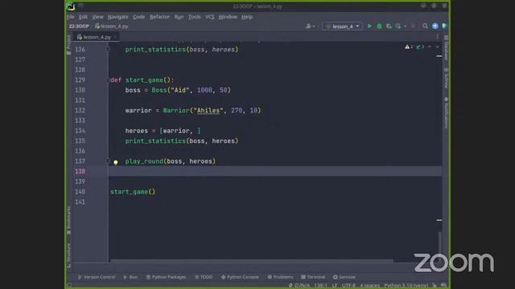Screen dimensions: 515x289
Task: Open the Edit menu
Action: pos(83,17)
